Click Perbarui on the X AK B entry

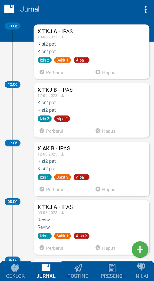51,190
